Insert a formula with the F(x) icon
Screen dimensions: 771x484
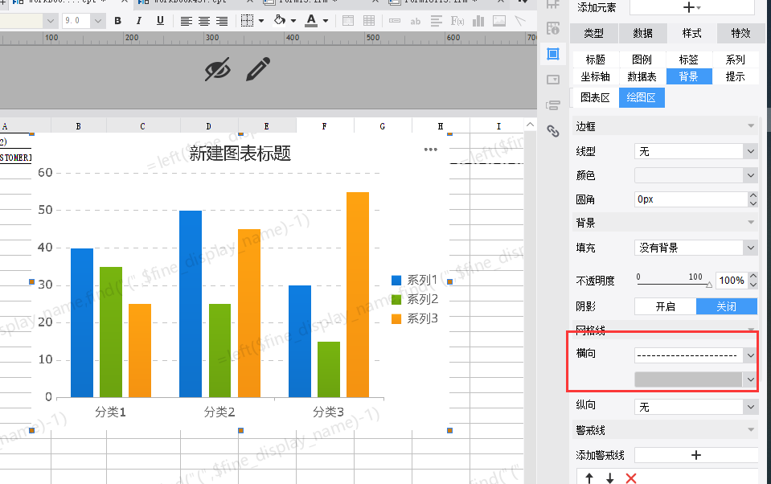(x=457, y=21)
